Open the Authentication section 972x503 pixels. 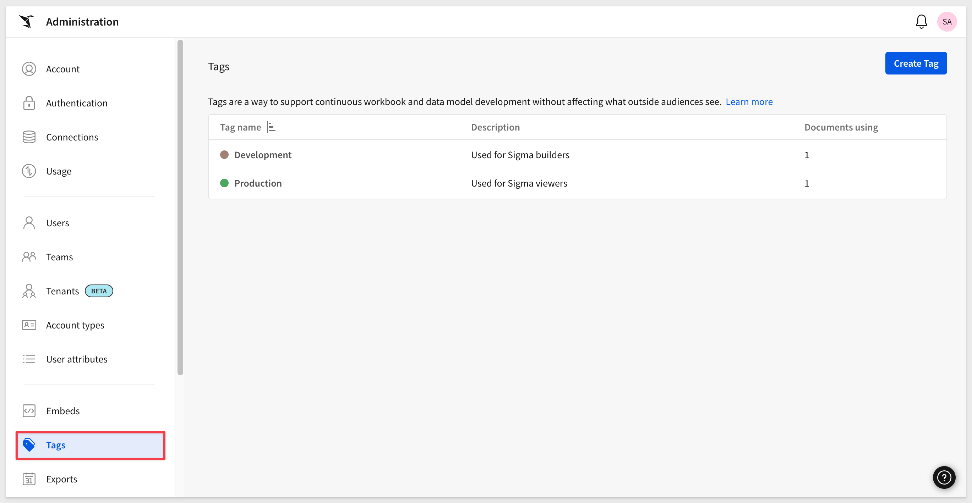pyautogui.click(x=77, y=103)
